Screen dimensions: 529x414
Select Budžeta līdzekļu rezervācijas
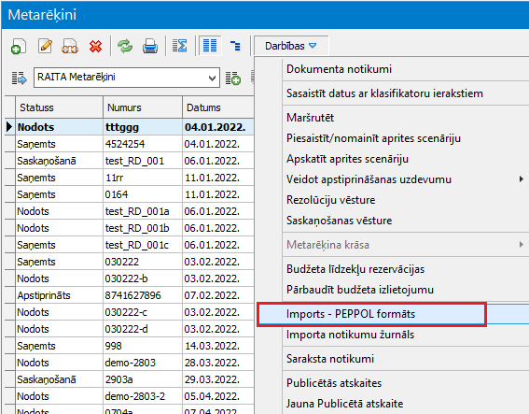(x=355, y=269)
